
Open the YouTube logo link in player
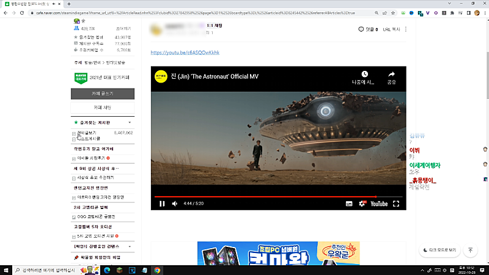[x=378, y=204]
